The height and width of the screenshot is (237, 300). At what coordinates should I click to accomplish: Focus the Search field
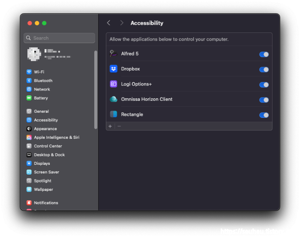tap(59, 38)
